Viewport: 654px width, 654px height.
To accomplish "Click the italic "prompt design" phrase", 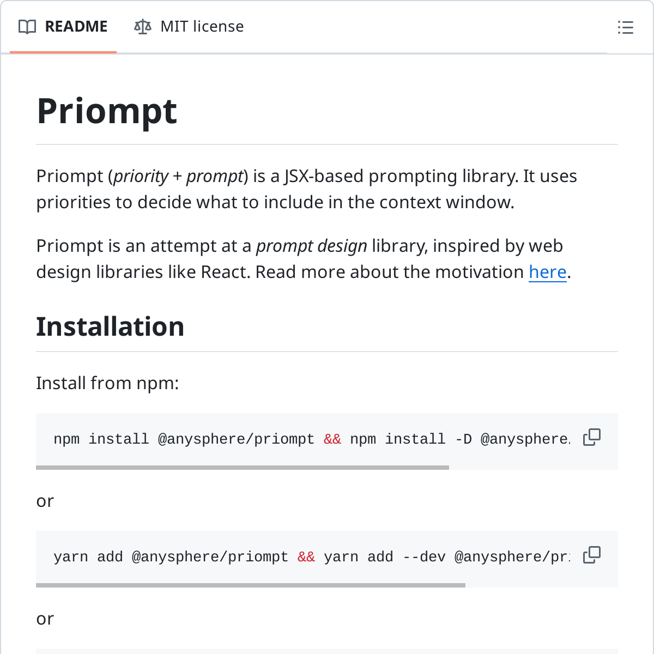I will (x=311, y=246).
